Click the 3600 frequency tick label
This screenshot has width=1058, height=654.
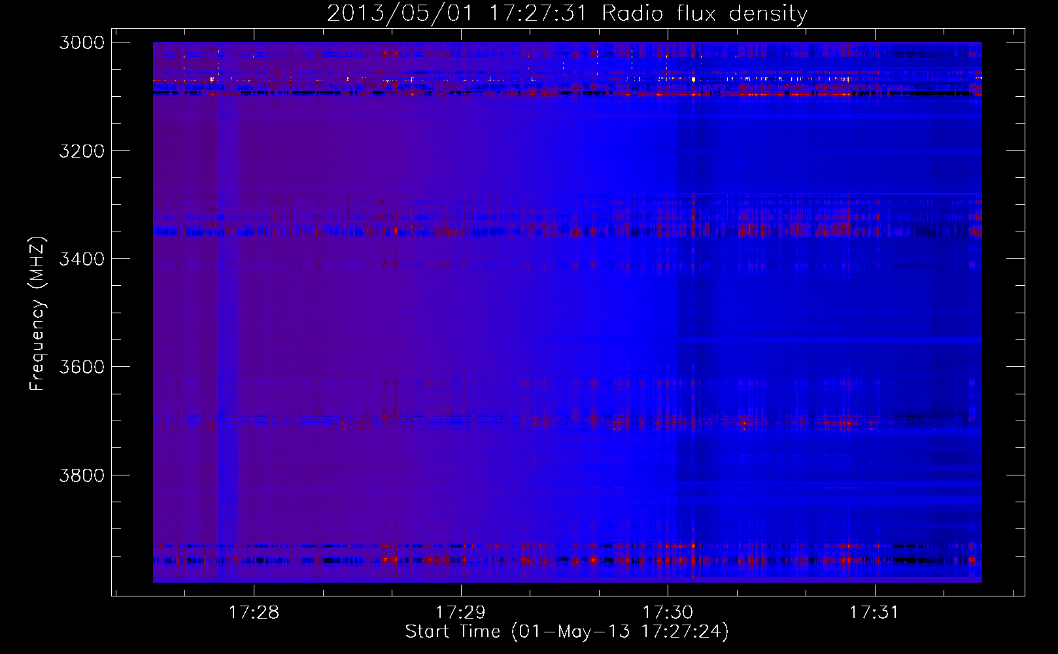[x=82, y=367]
